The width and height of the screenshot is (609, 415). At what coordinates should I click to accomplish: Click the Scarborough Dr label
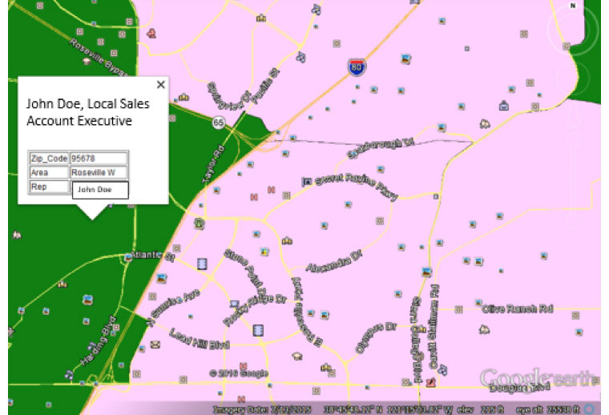(381, 148)
